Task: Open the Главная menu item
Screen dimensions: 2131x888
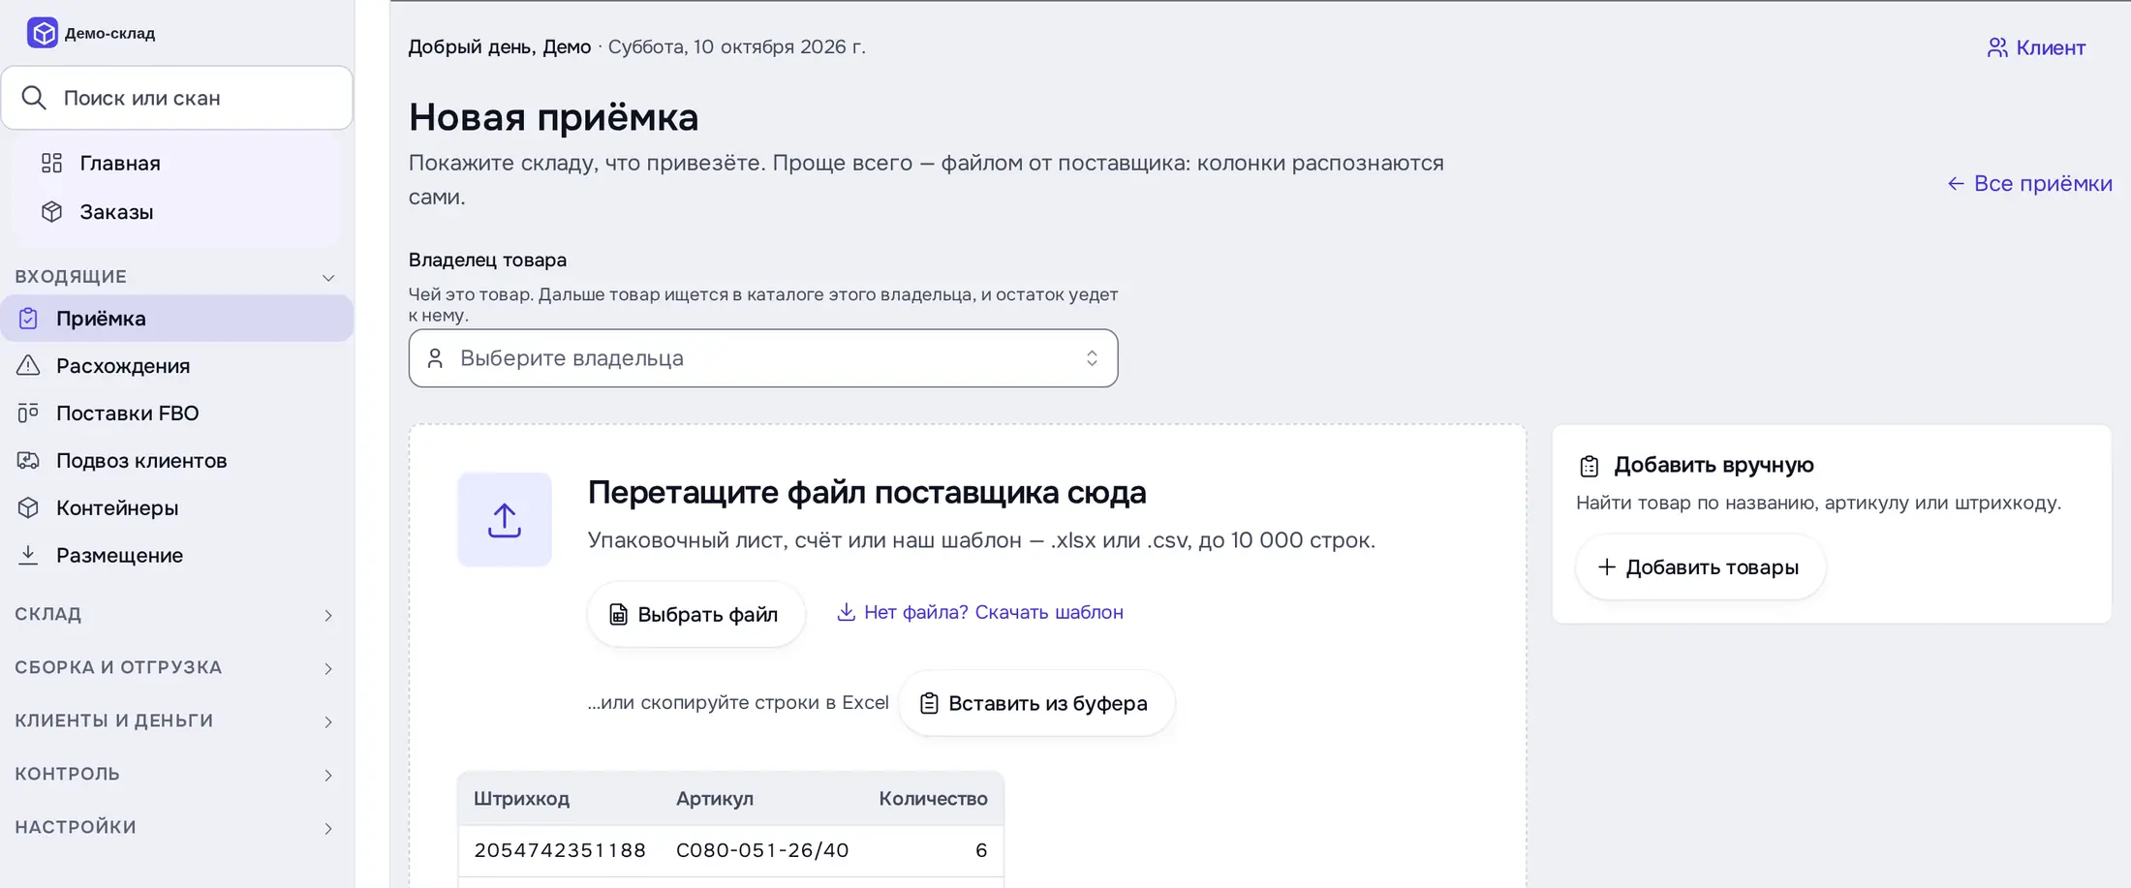Action: pos(177,163)
